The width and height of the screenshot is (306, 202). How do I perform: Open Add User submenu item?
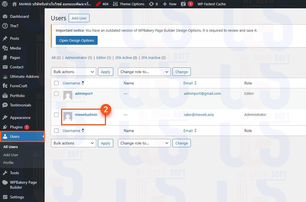(11, 155)
